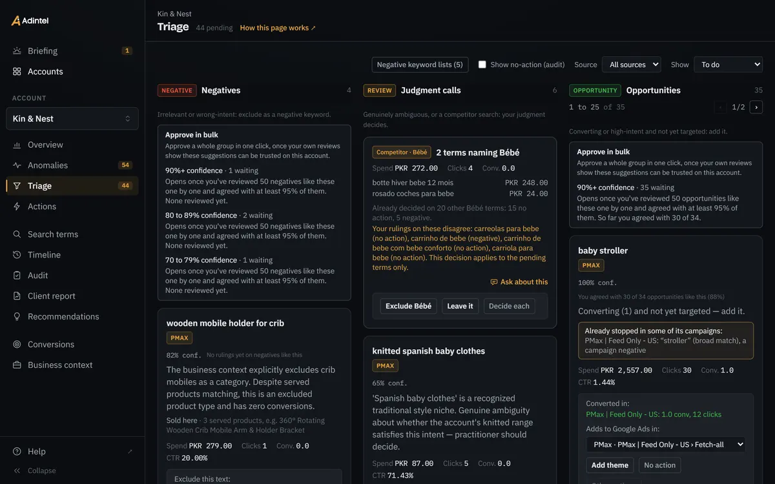Open the Kin & Nest account switcher

[x=72, y=119]
